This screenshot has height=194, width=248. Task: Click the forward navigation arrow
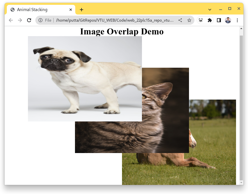20,20
